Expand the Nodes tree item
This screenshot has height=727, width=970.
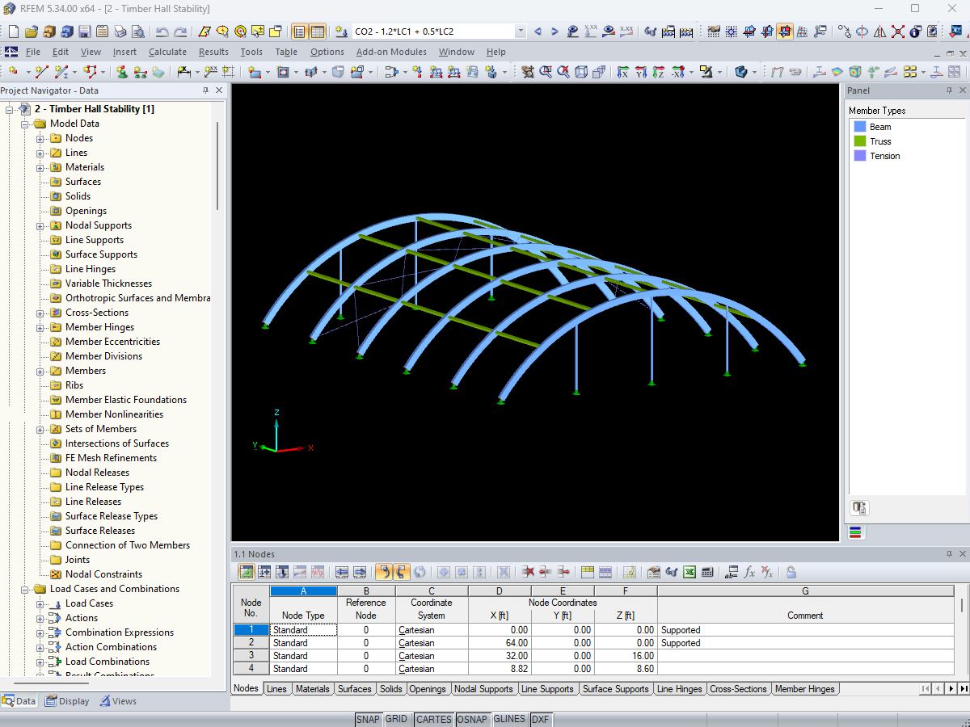(x=40, y=138)
